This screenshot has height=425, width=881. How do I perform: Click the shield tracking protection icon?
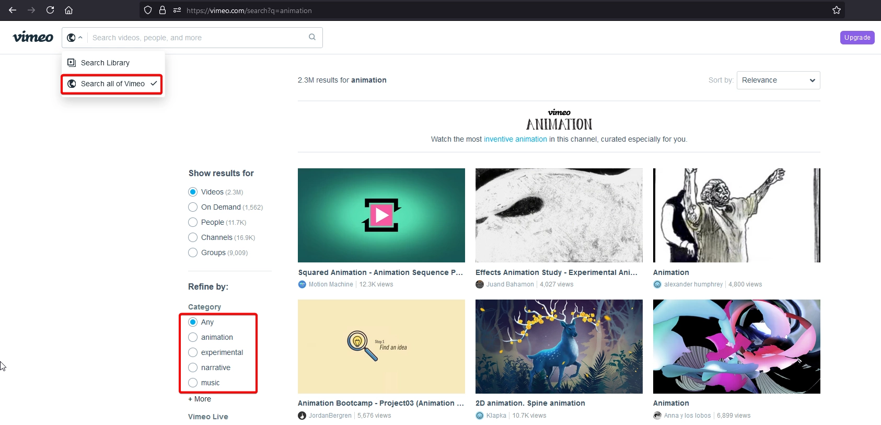148,10
